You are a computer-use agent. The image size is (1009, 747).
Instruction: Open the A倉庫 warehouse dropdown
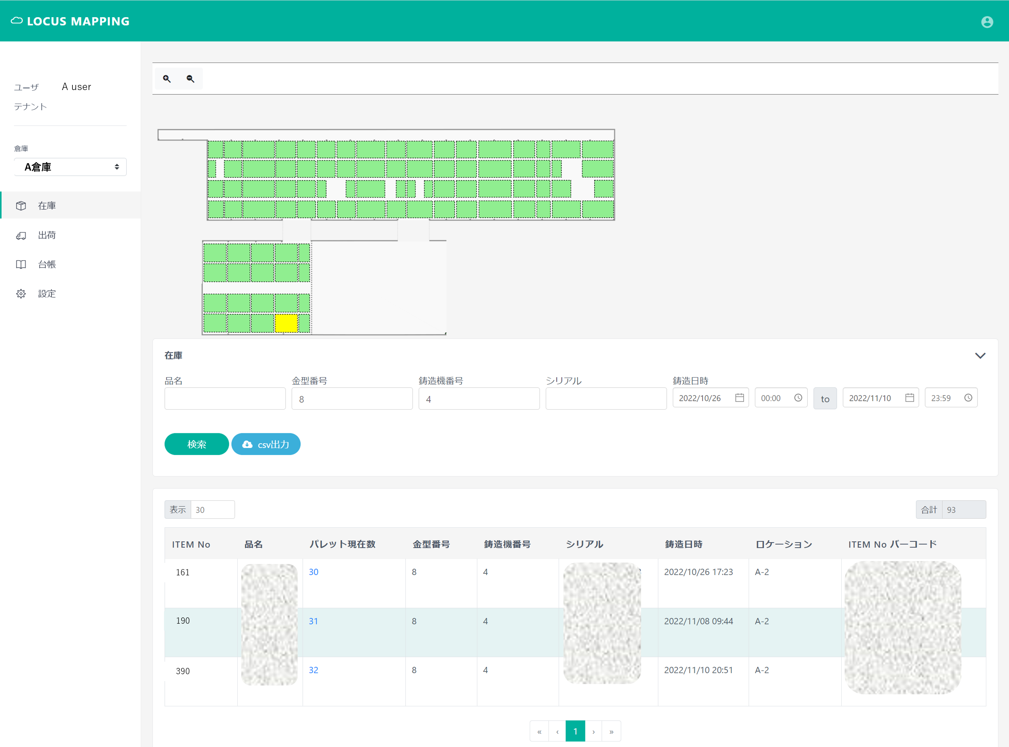click(x=70, y=167)
